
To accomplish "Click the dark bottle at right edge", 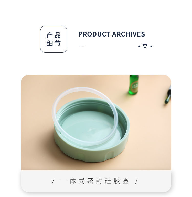I will click(x=168, y=95).
